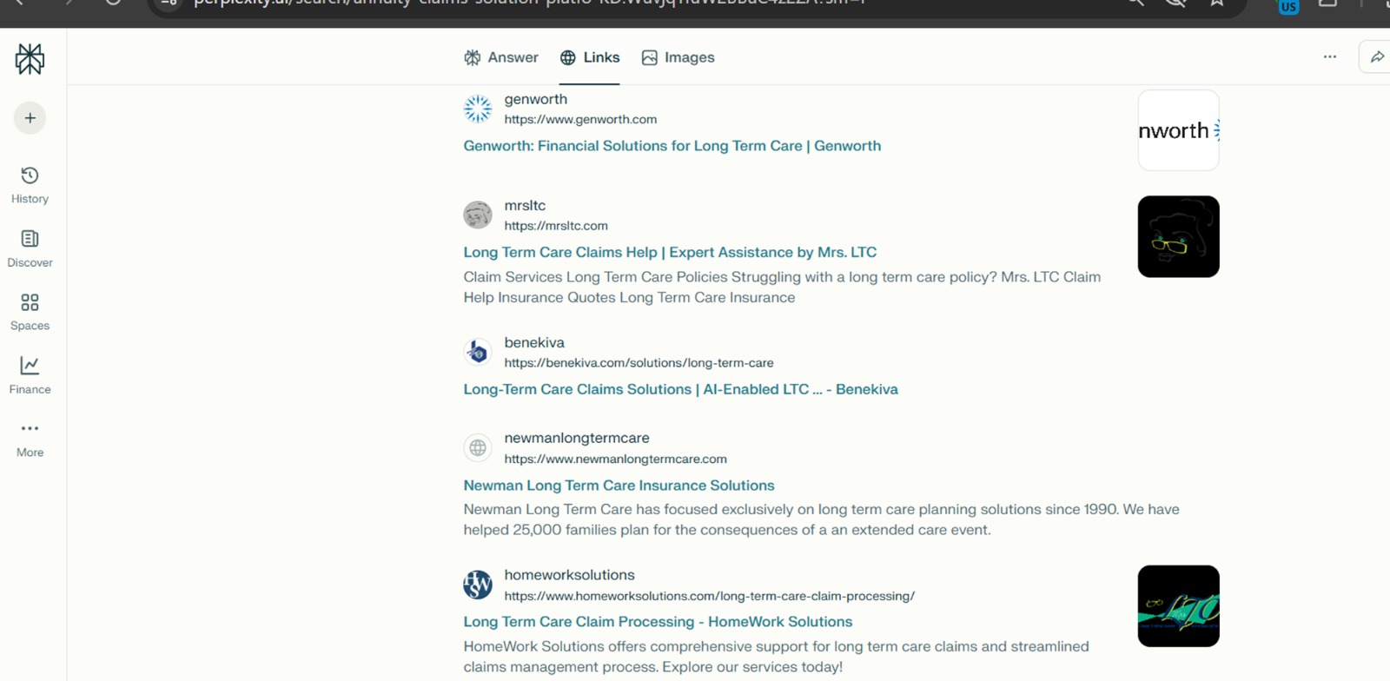Click the 'benekiva' source name
The height and width of the screenshot is (681, 1390).
click(534, 343)
